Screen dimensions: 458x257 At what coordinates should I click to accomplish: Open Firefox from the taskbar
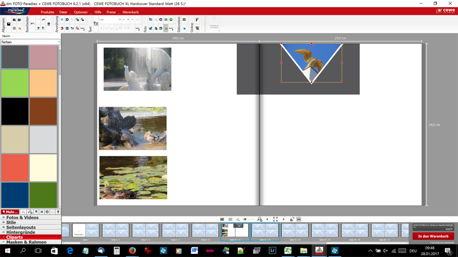click(x=132, y=251)
